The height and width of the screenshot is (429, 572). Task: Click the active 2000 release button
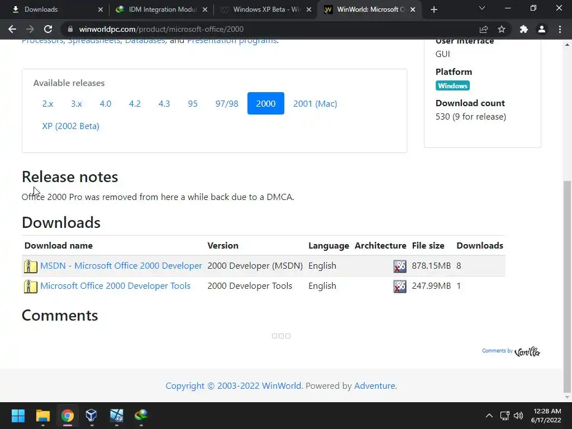tap(265, 103)
